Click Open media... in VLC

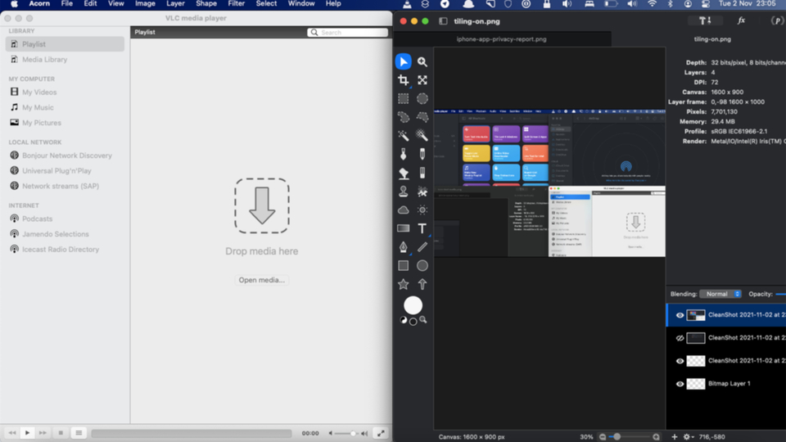(x=262, y=280)
